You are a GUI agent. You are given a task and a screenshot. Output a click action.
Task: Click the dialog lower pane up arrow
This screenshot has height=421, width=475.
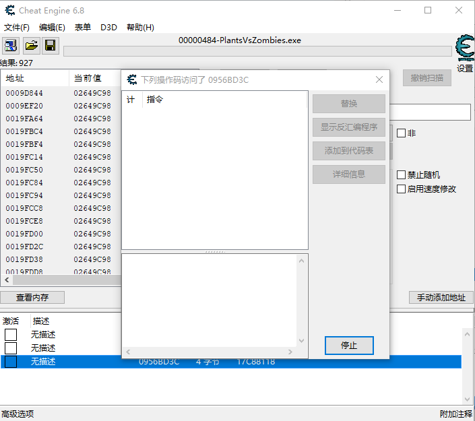tap(301, 261)
